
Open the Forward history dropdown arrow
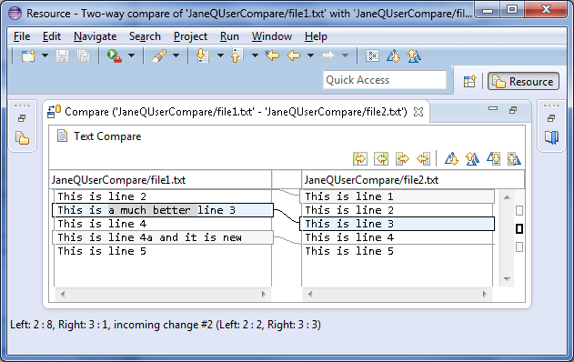point(345,56)
